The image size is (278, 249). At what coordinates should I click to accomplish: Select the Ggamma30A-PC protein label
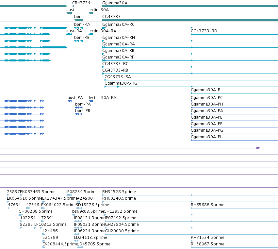207,98
